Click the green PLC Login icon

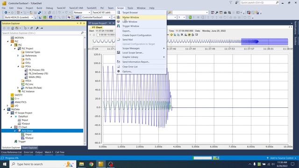190,17
